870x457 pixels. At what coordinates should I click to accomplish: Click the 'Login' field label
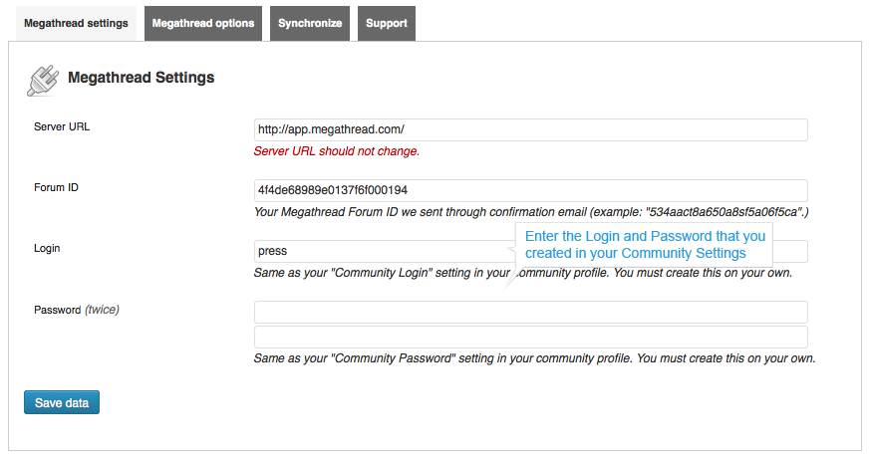point(47,248)
